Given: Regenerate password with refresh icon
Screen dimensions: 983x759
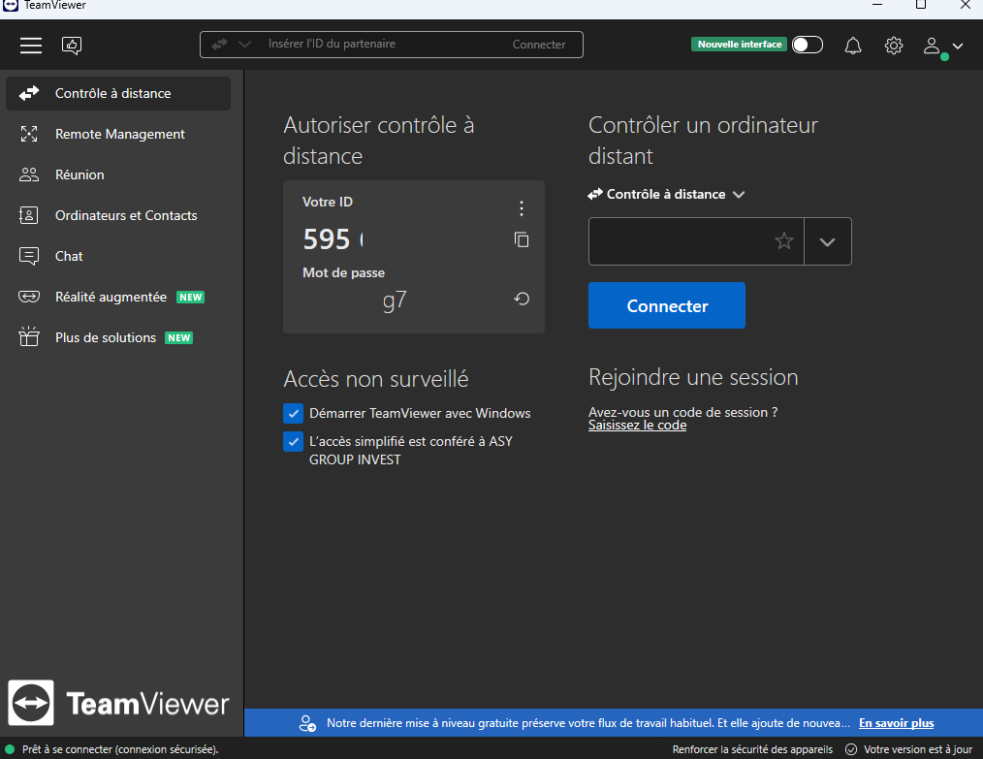Looking at the screenshot, I should click(522, 299).
